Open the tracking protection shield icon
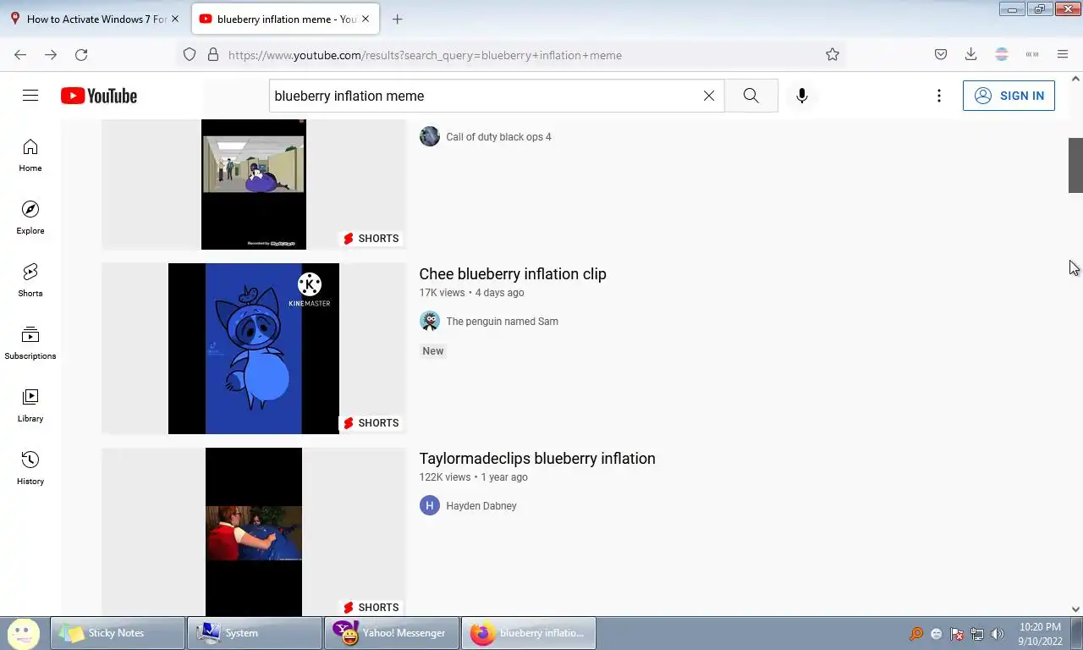Viewport: 1083px width, 650px height. coord(190,55)
